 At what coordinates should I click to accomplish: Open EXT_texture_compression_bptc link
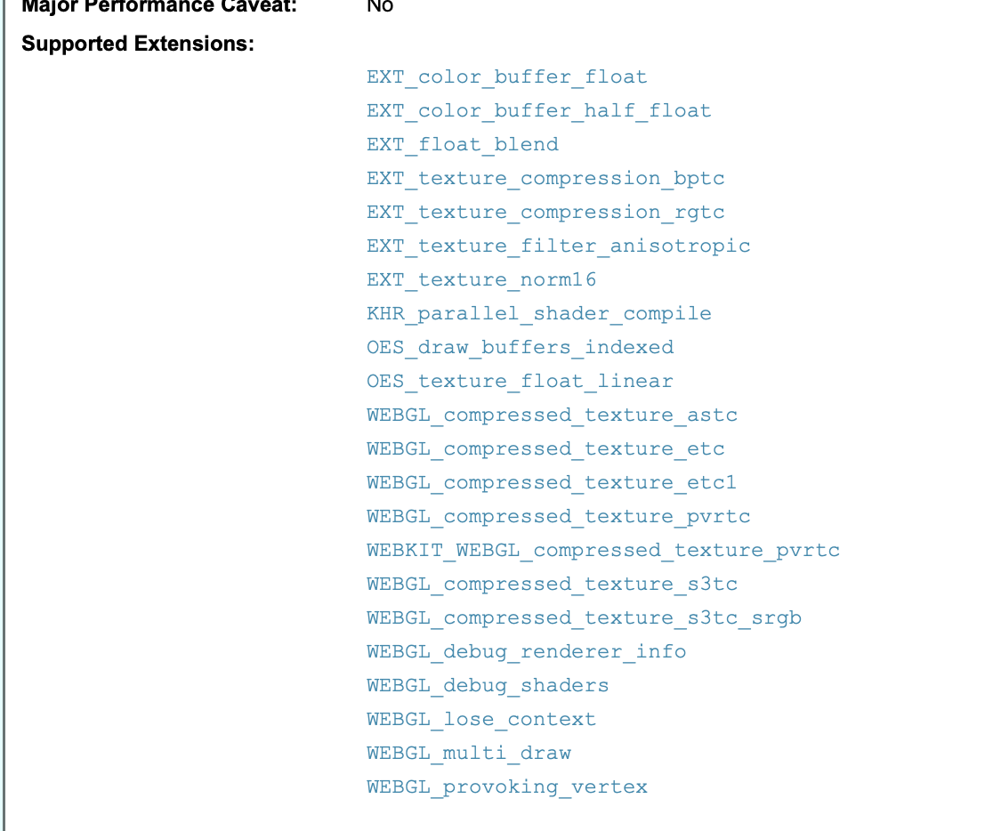pos(545,179)
